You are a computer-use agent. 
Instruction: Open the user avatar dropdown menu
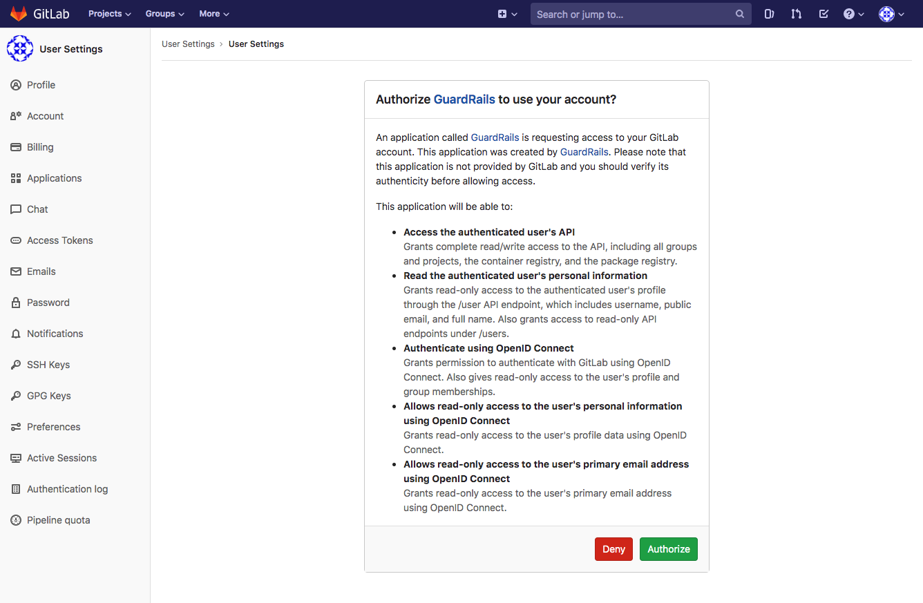891,14
